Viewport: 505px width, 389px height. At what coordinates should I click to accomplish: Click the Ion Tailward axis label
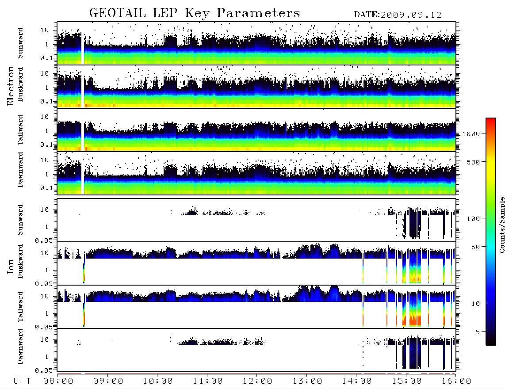point(20,307)
